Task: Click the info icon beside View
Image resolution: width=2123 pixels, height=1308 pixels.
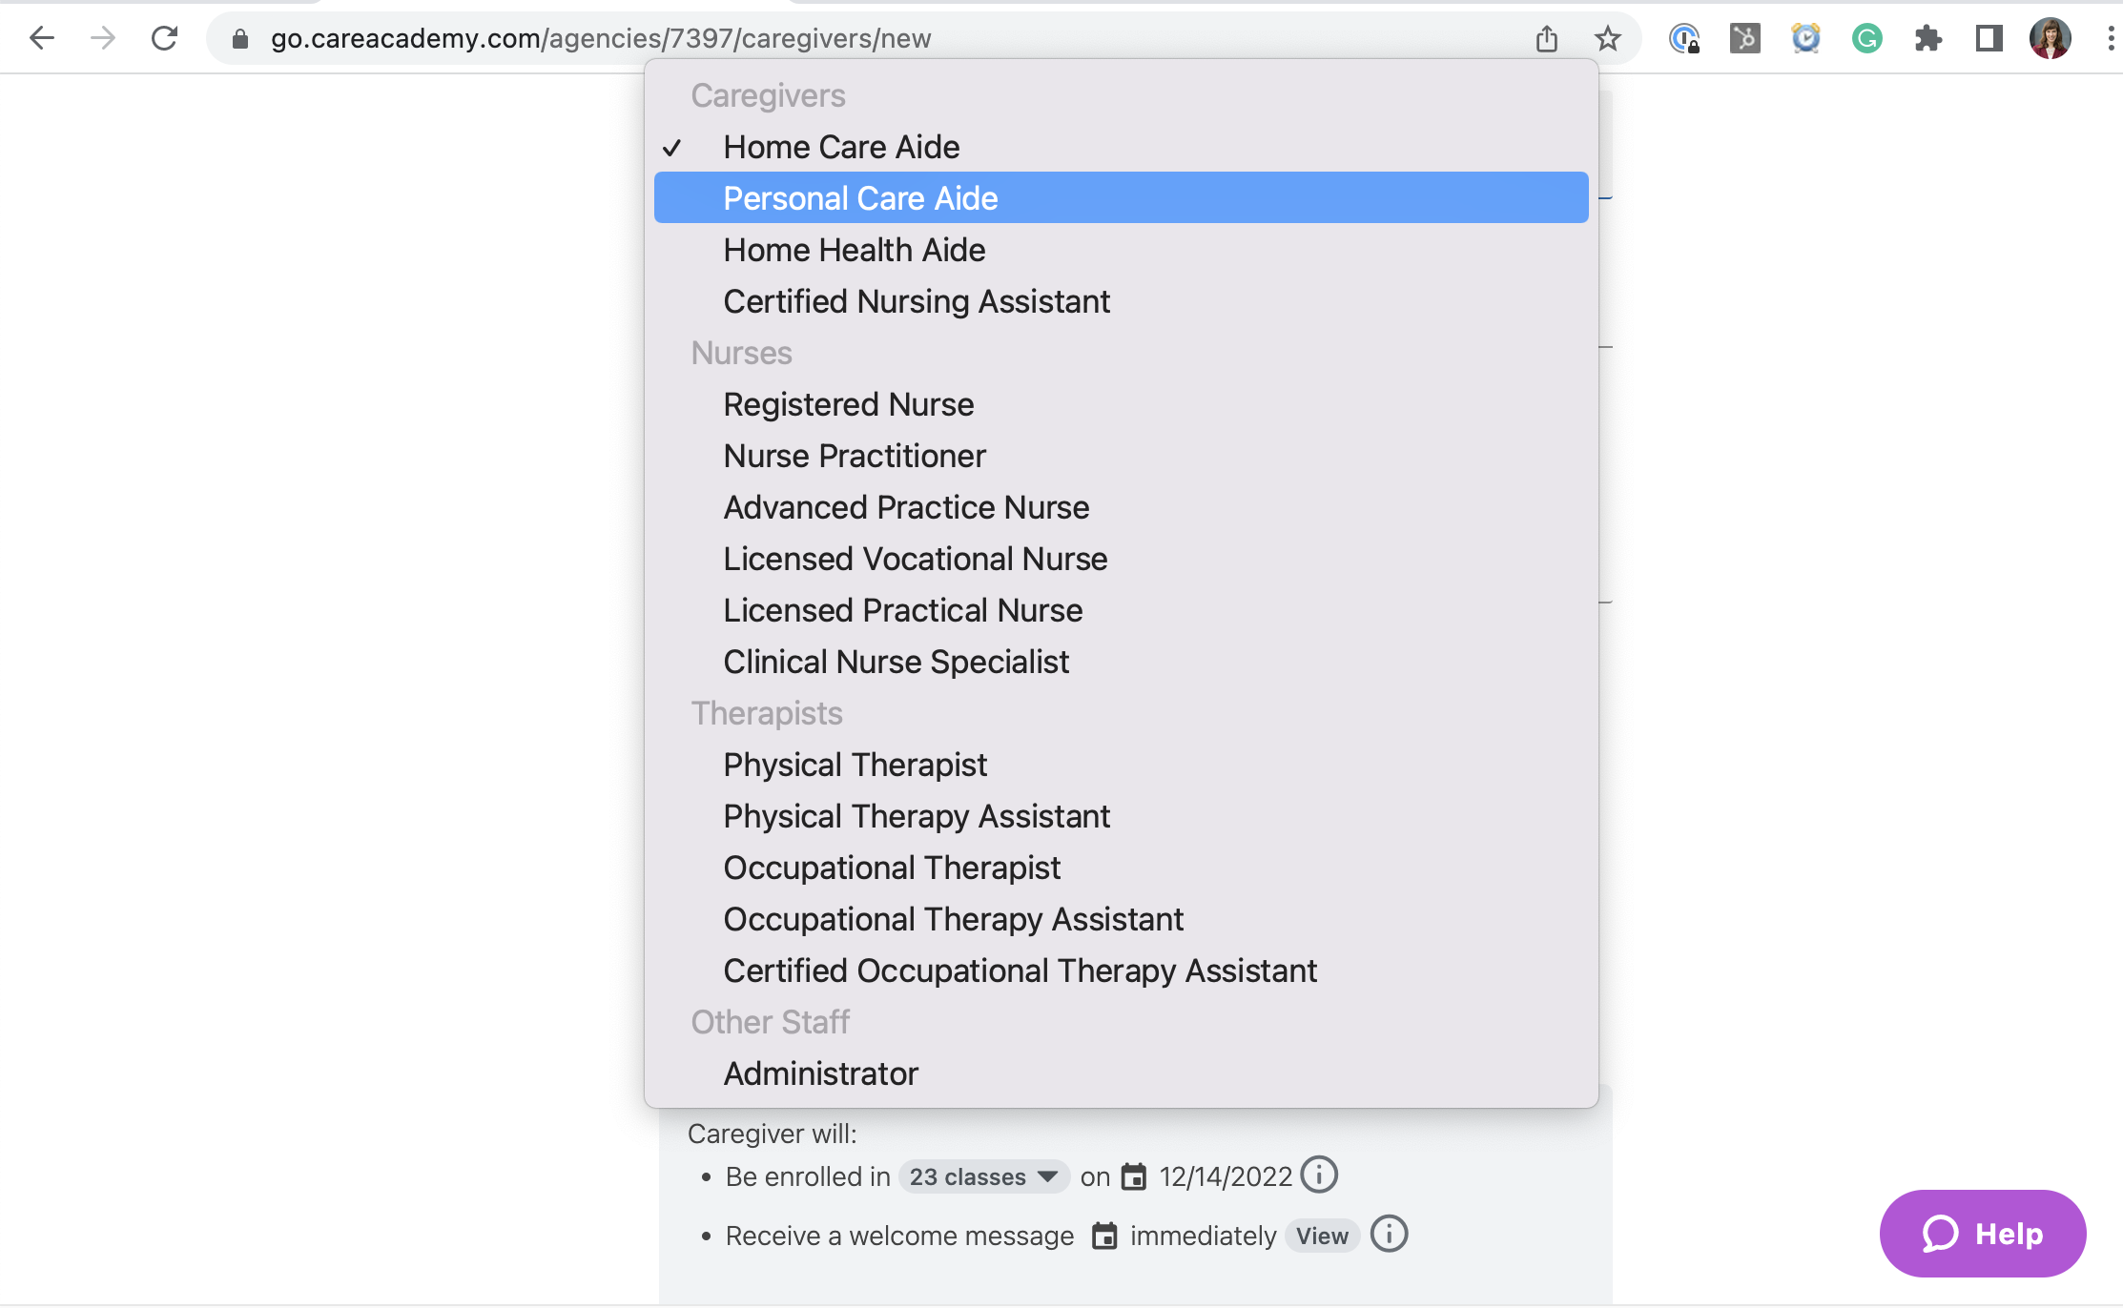Action: [x=1389, y=1235]
